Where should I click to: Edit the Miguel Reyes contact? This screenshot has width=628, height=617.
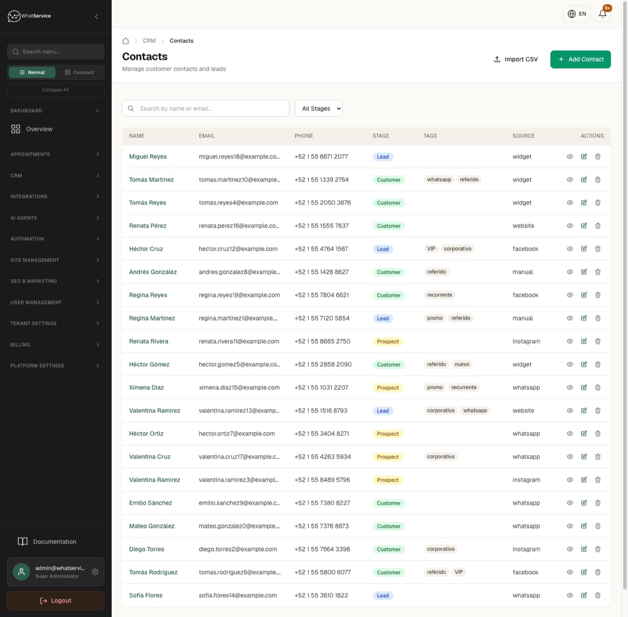584,156
